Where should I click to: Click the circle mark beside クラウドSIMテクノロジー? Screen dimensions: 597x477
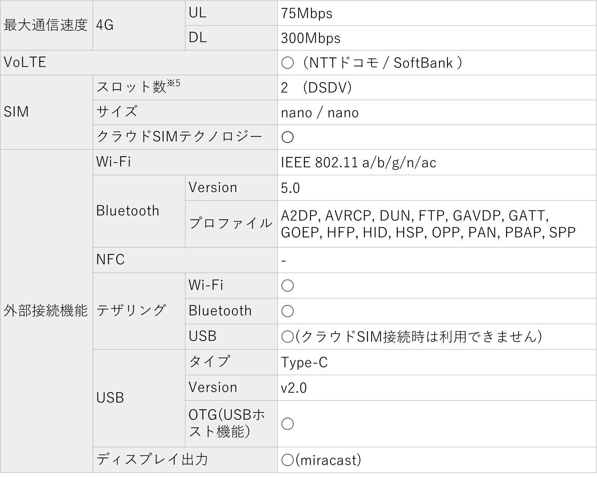[287, 137]
